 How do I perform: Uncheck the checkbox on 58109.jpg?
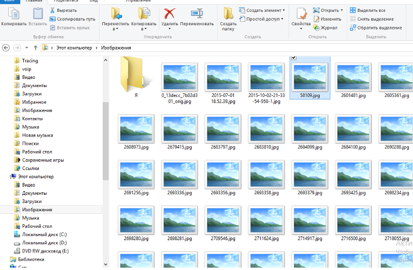point(294,58)
